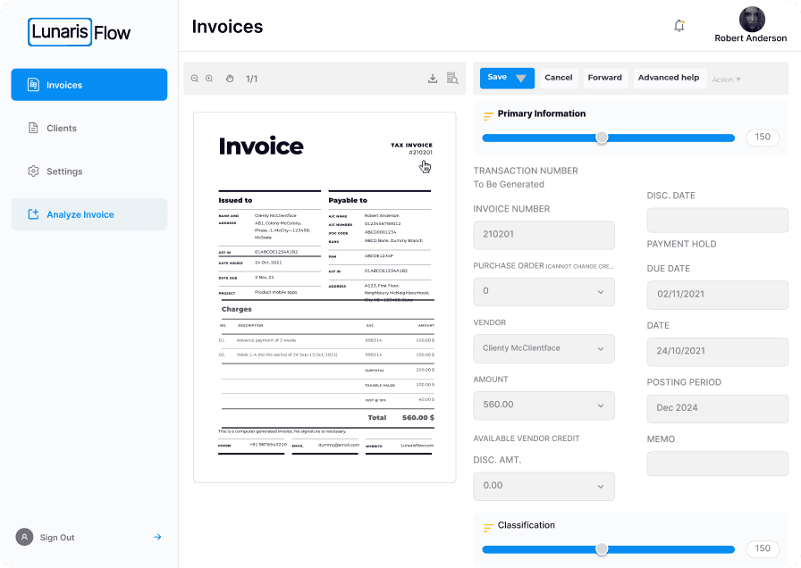This screenshot has height=568, width=801.
Task: Click the Advanced help button
Action: [x=670, y=78]
